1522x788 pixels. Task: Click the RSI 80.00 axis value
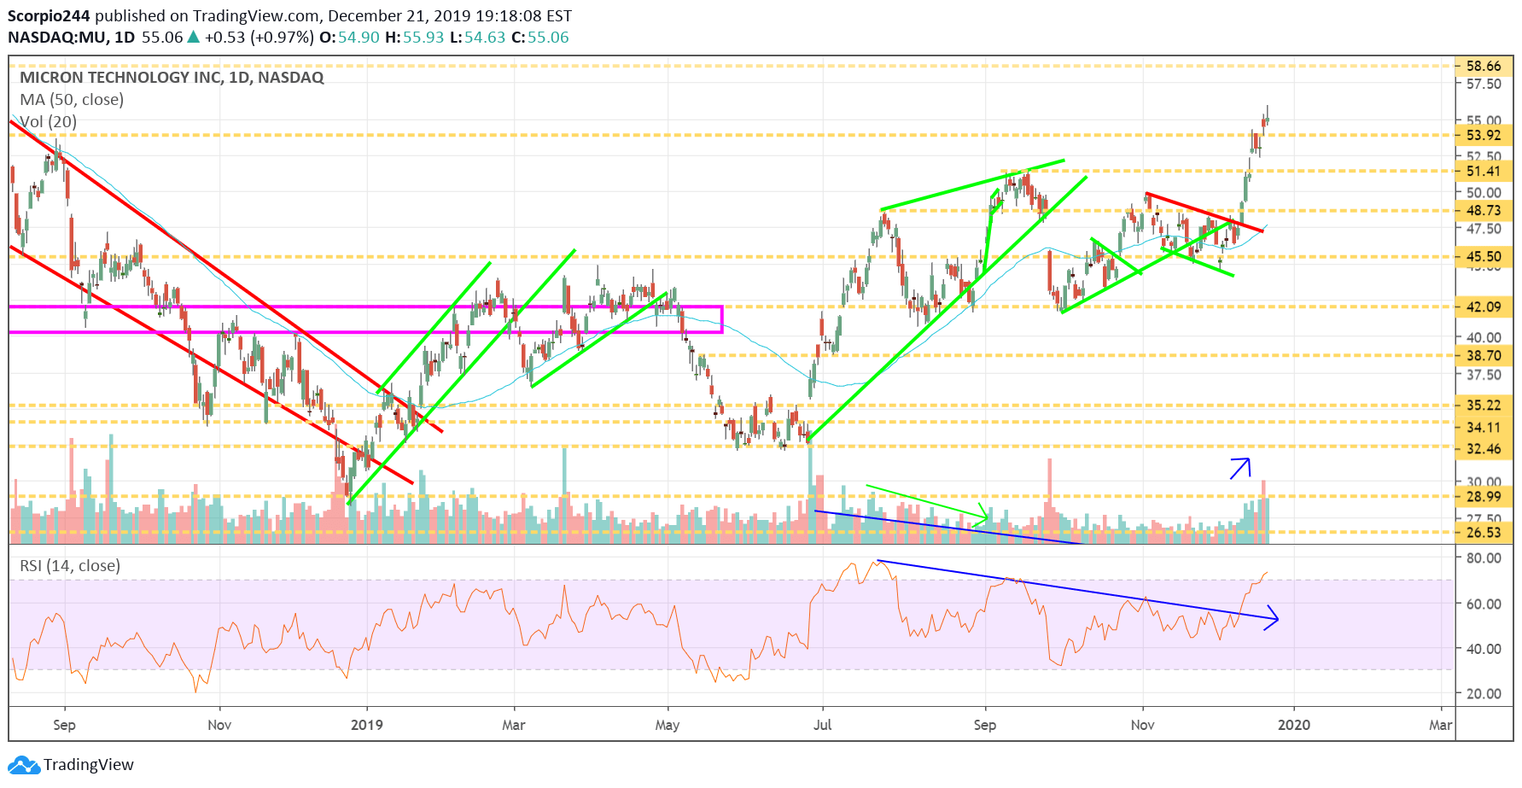coord(1484,557)
